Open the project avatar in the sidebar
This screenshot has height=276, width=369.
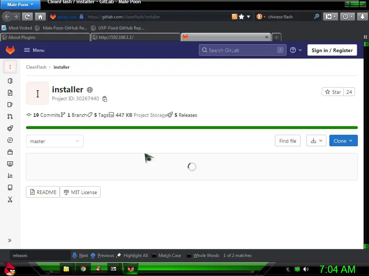coord(10,67)
